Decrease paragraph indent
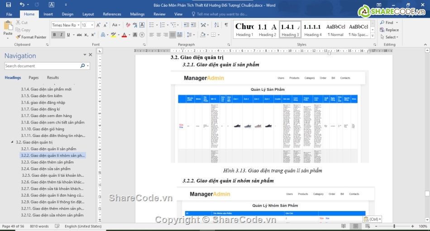430x231 pixels. pos(186,25)
